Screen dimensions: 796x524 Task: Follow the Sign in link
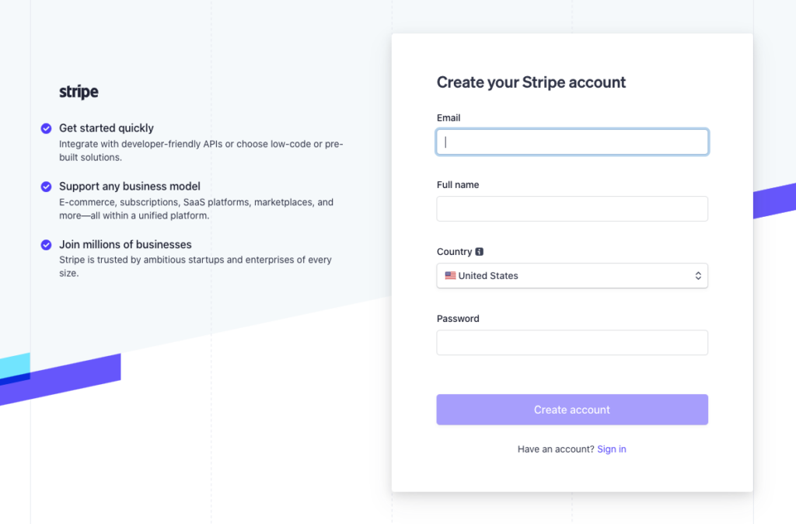click(612, 449)
